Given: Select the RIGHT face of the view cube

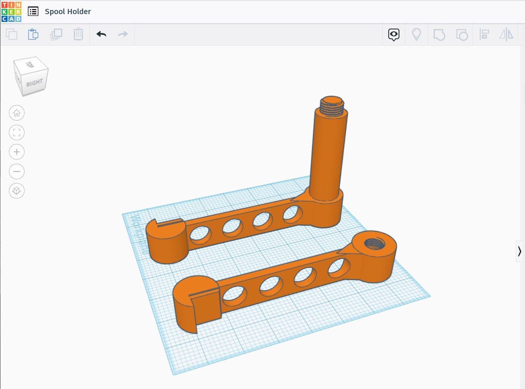Looking at the screenshot, I should click(x=35, y=83).
